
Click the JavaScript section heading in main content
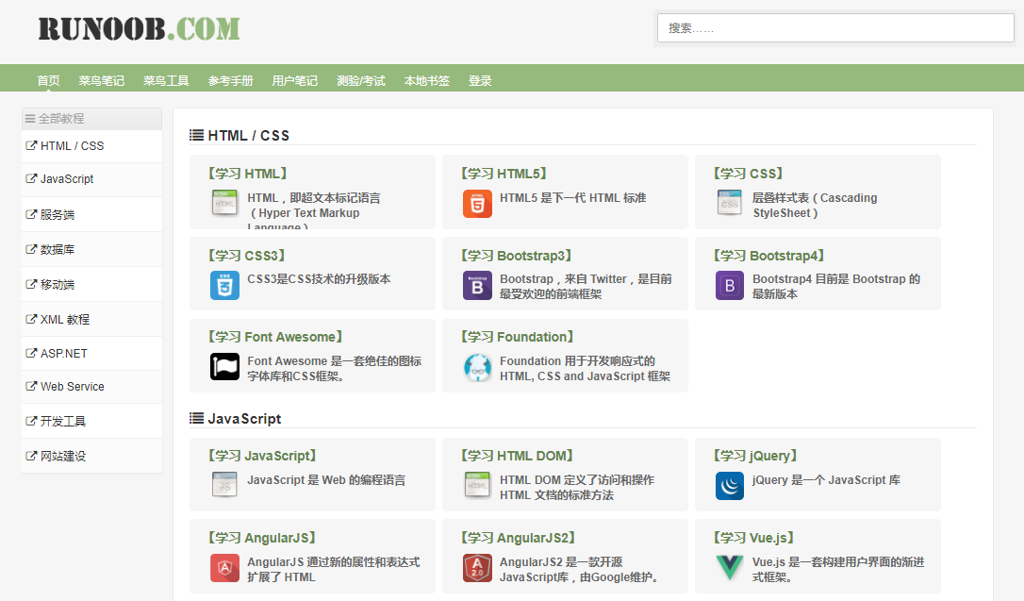pyautogui.click(x=244, y=418)
